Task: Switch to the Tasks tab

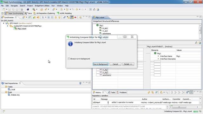Action: point(112,92)
